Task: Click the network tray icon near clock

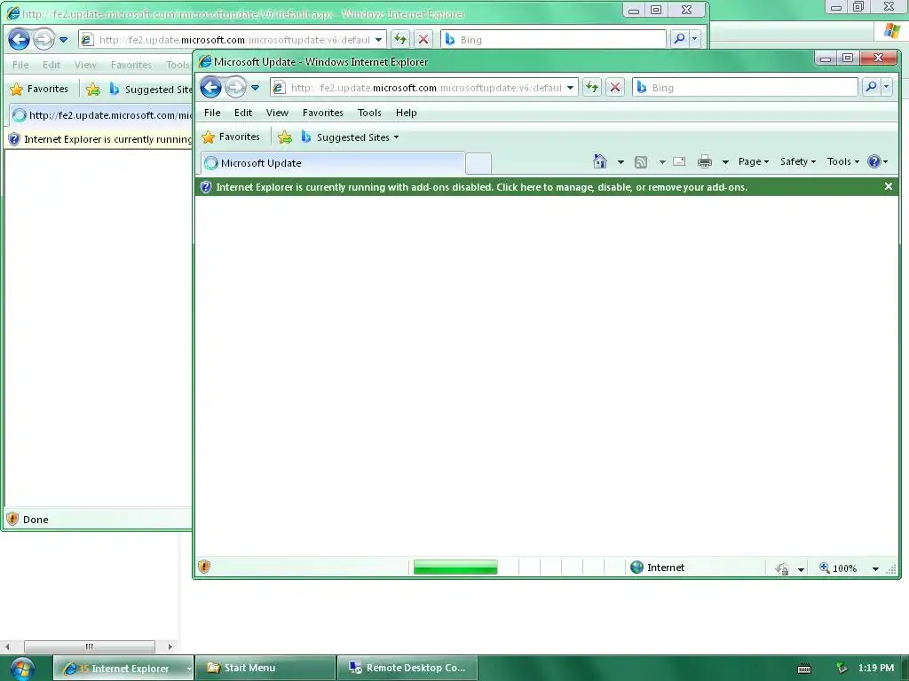Action: [842, 668]
